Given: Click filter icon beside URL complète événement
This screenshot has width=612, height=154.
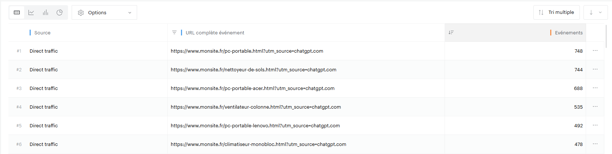Looking at the screenshot, I should pos(174,33).
